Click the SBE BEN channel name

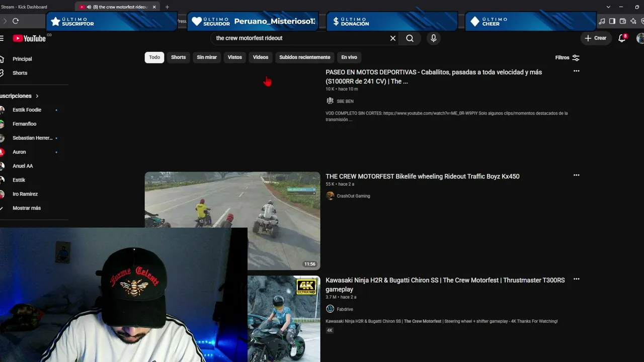coord(345,102)
